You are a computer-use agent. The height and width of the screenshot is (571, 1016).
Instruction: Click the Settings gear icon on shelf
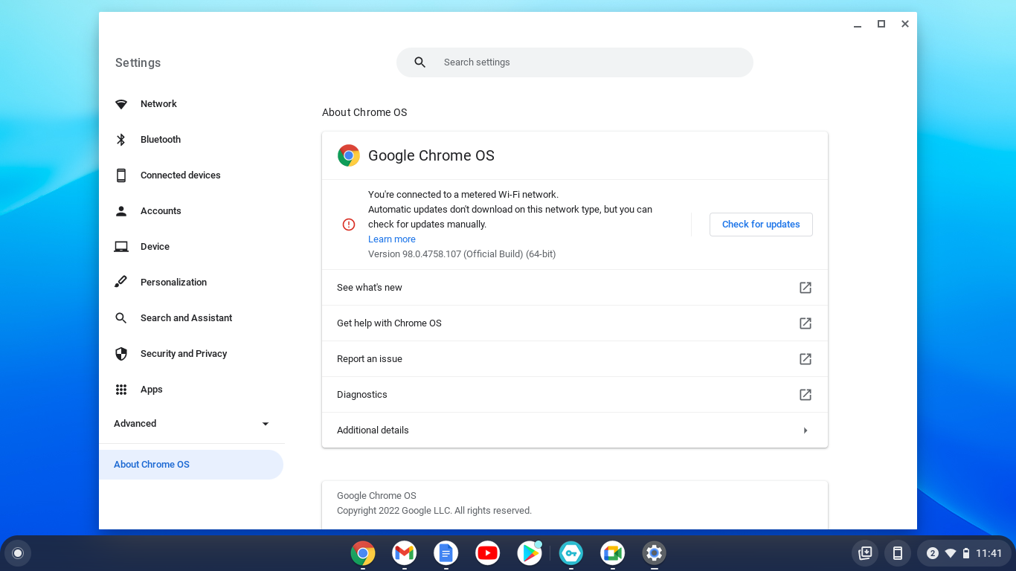coord(655,553)
